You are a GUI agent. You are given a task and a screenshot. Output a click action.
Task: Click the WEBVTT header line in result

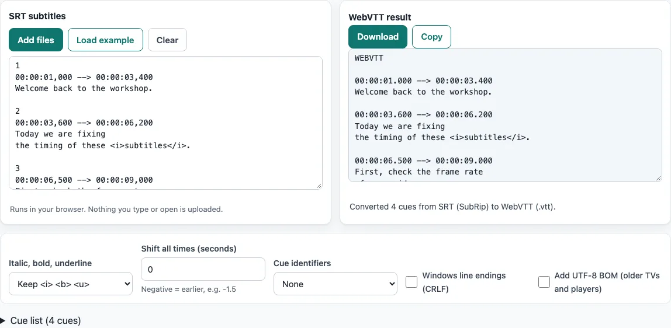(x=369, y=58)
